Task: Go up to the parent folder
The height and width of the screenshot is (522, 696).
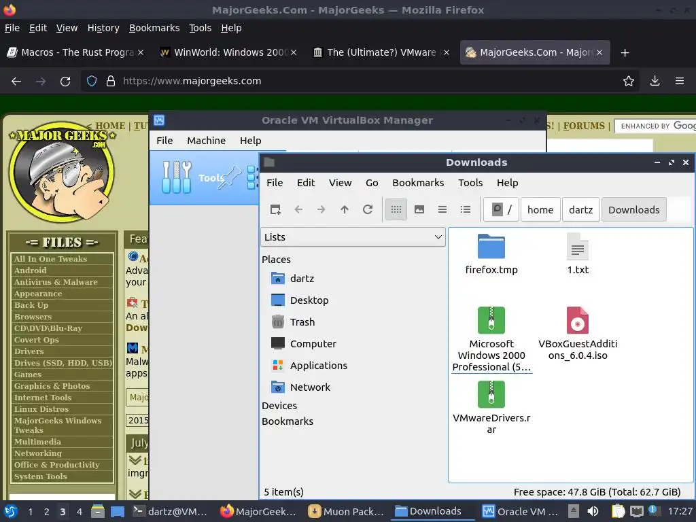Action: coord(345,209)
